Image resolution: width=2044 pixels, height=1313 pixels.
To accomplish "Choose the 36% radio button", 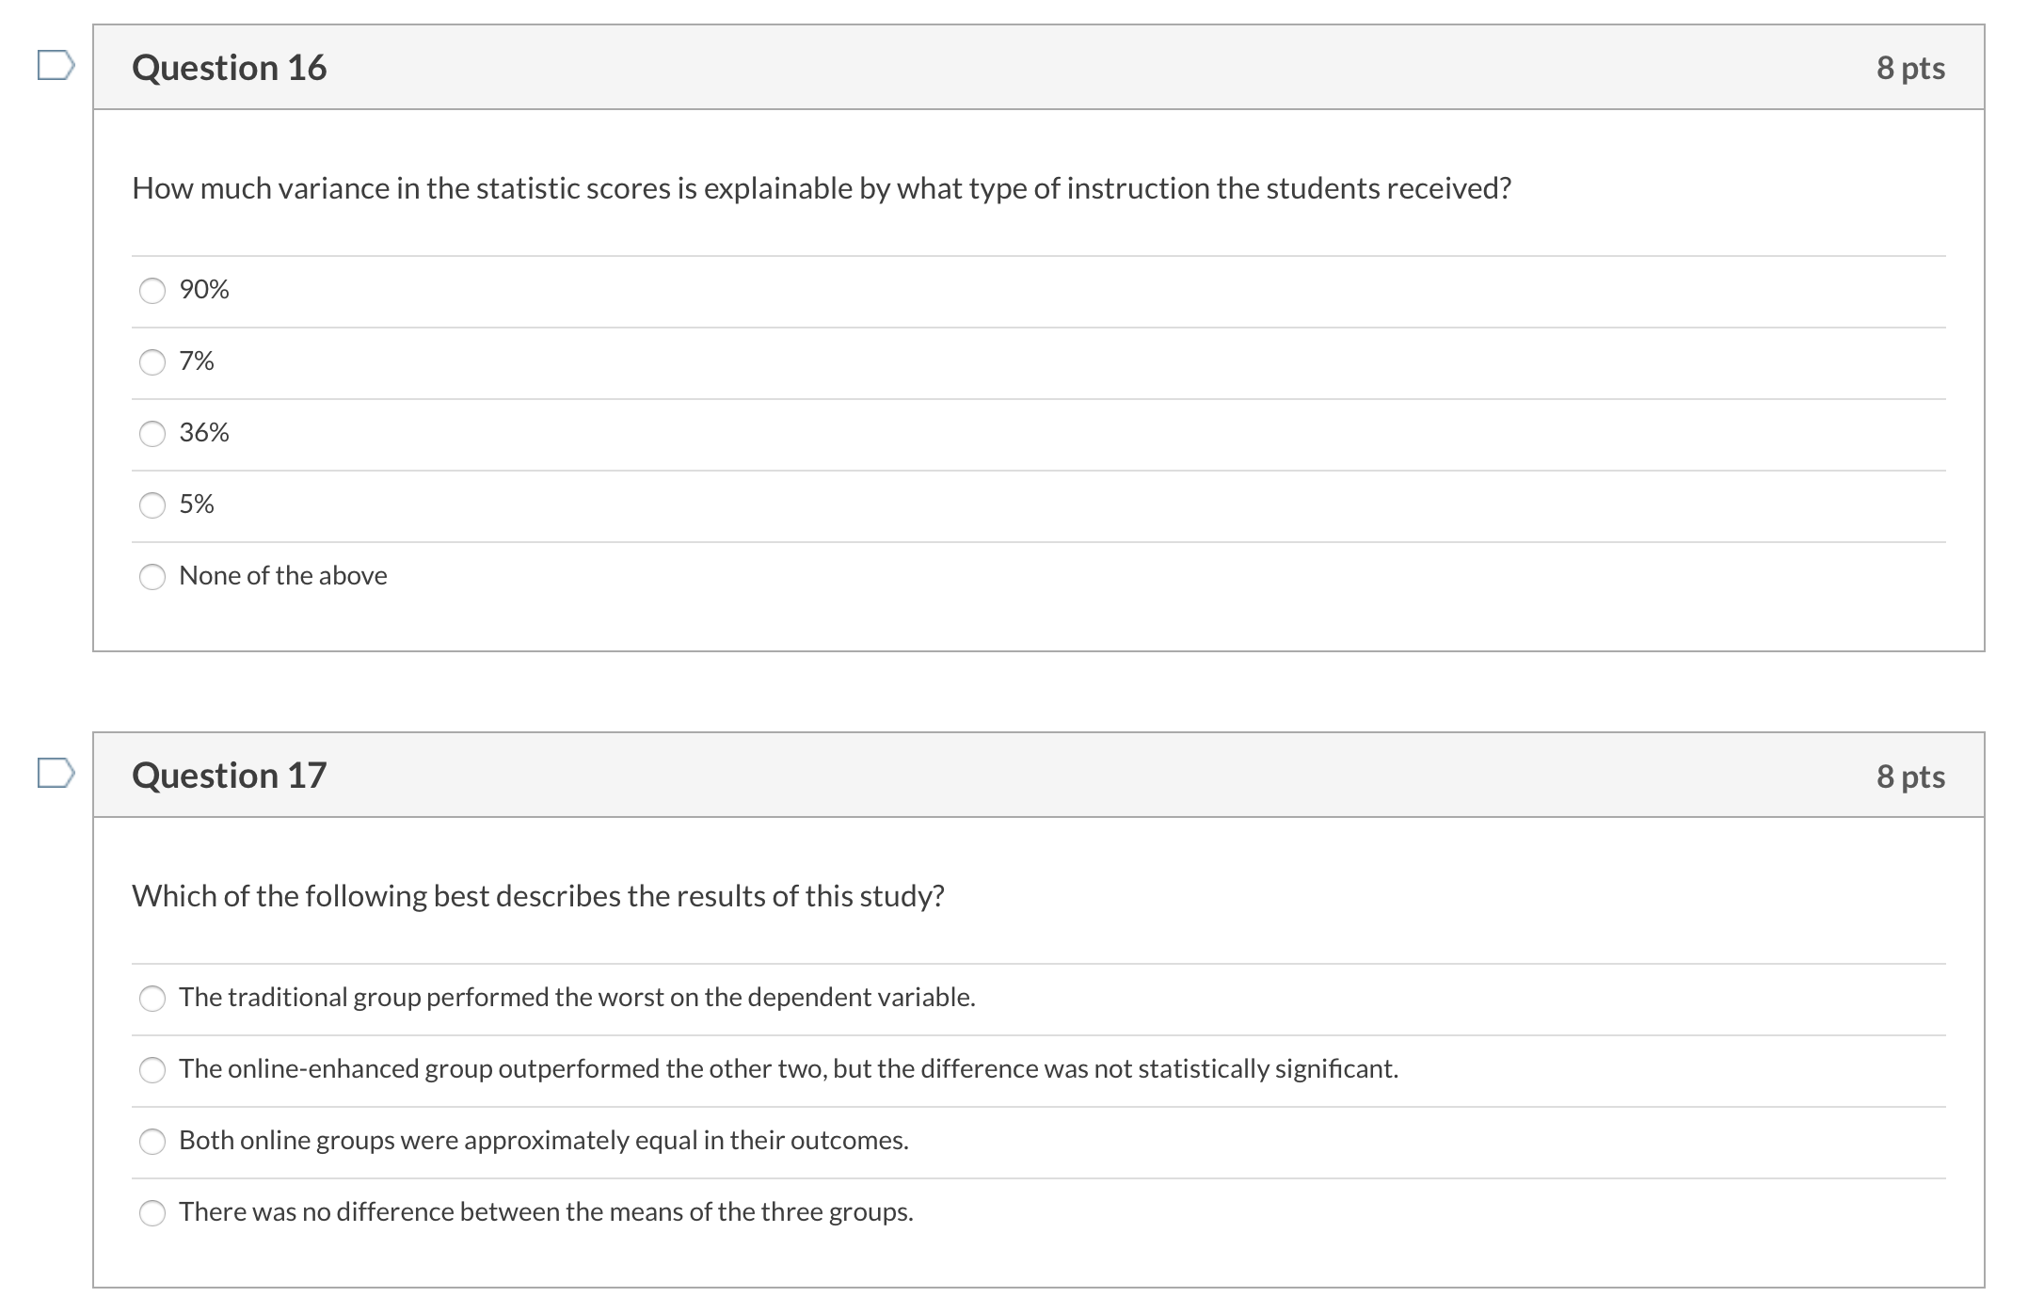I will 152,434.
